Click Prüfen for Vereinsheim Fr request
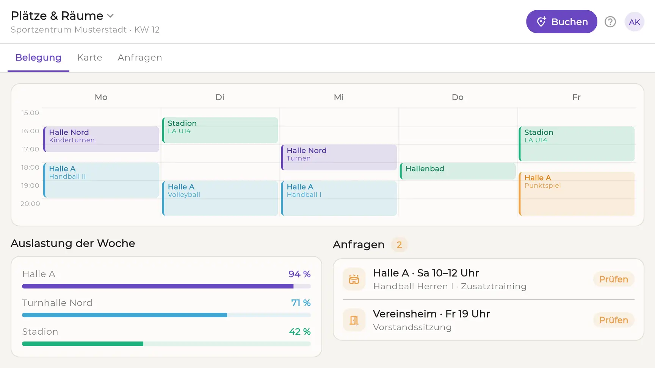 613,320
